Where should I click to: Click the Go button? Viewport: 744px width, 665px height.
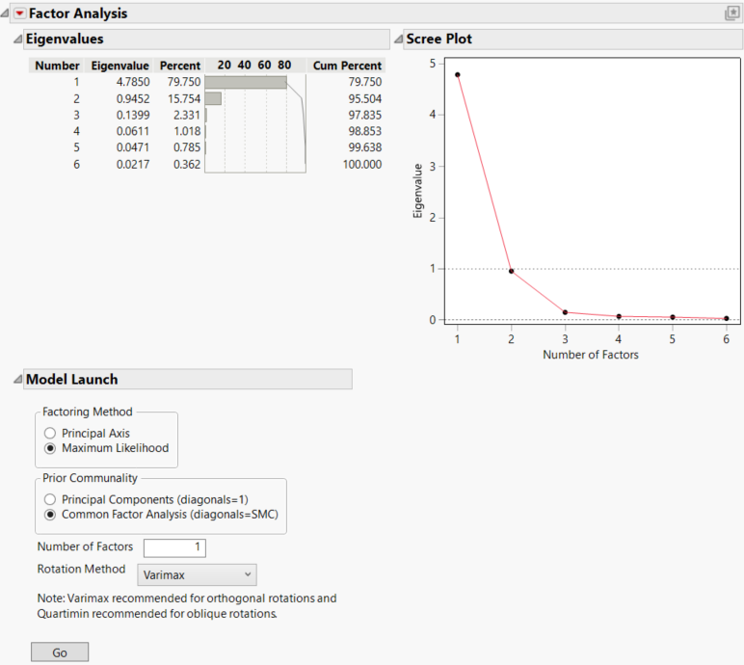pos(60,652)
